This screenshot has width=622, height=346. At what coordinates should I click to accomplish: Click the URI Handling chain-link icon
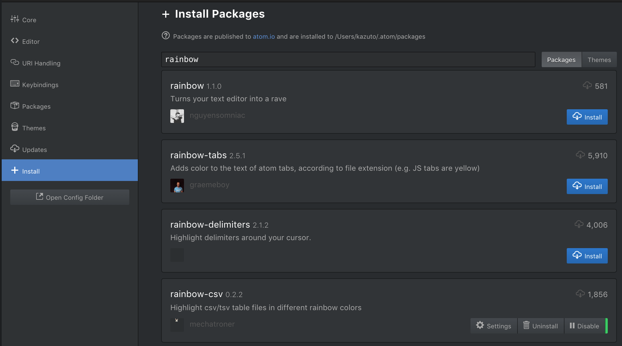click(15, 62)
